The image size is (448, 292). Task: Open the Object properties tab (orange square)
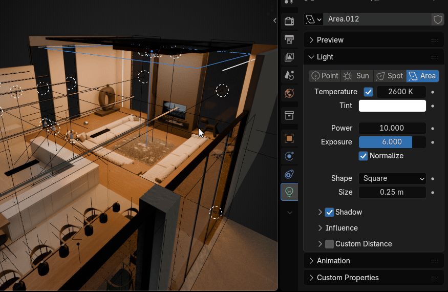coord(289,138)
